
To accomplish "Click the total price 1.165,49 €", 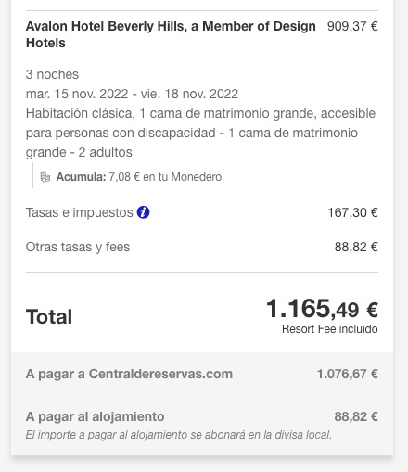I will coord(322,309).
